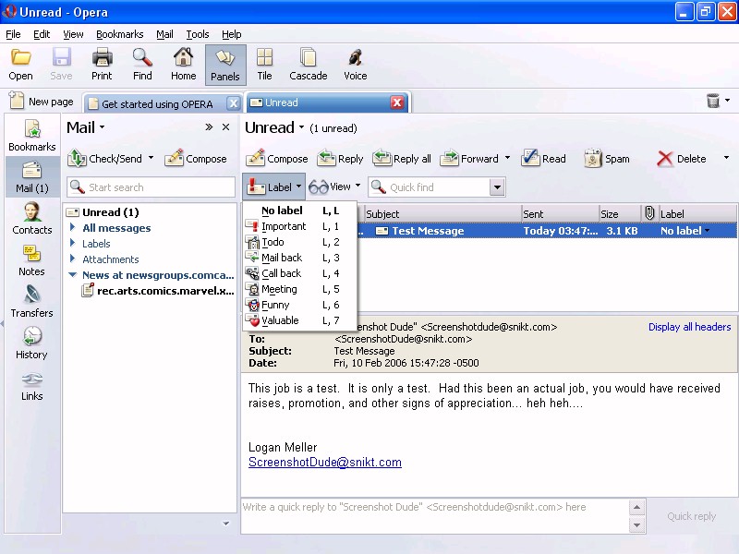Open the Notes panel
This screenshot has height=554, width=739.
[32, 260]
